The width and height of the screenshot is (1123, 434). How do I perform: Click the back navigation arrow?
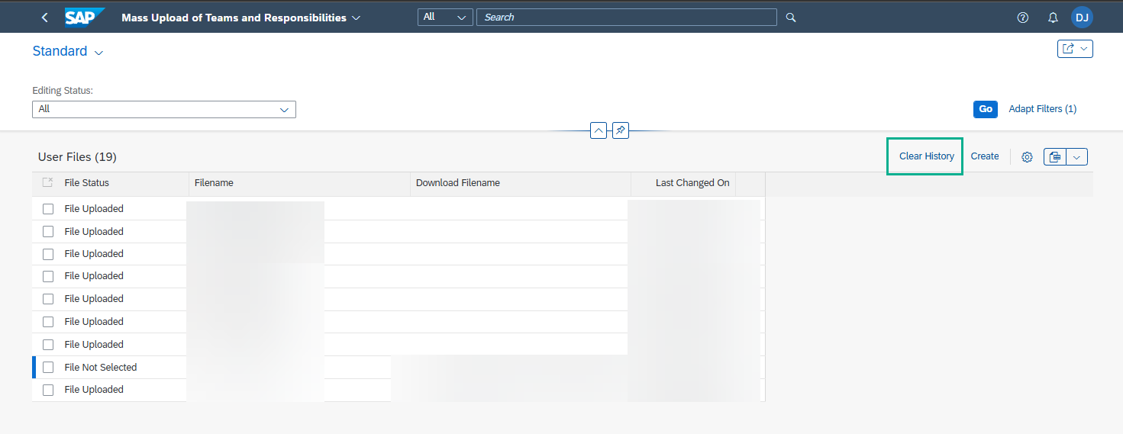click(44, 18)
